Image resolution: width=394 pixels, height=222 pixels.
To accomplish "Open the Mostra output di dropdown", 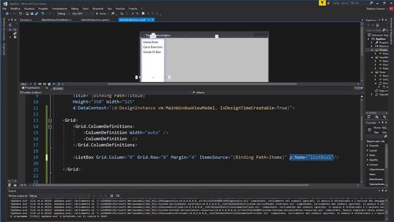I will (60, 195).
